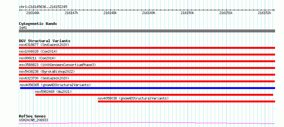
Task: Click the ruler's left end arrowhead
Action: coord(20,10)
